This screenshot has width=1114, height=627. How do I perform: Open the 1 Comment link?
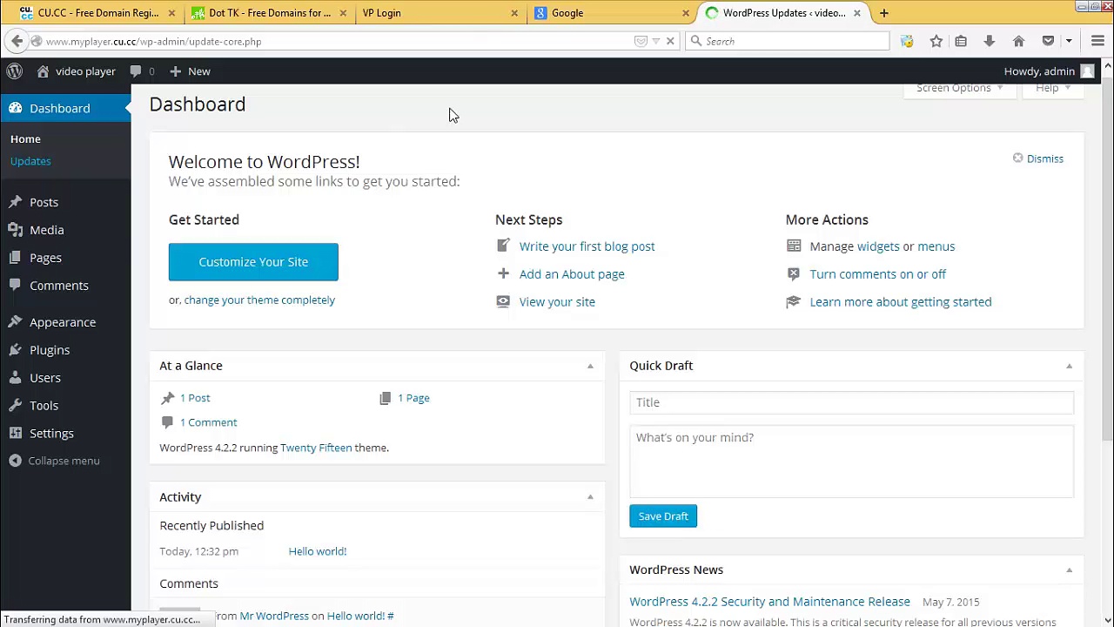point(208,422)
